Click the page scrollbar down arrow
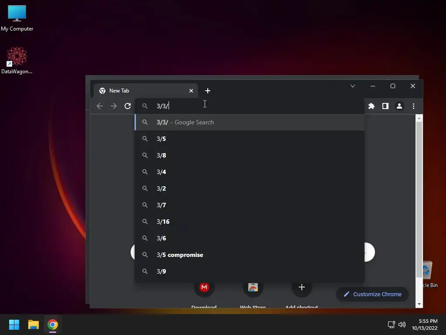 click(419, 304)
